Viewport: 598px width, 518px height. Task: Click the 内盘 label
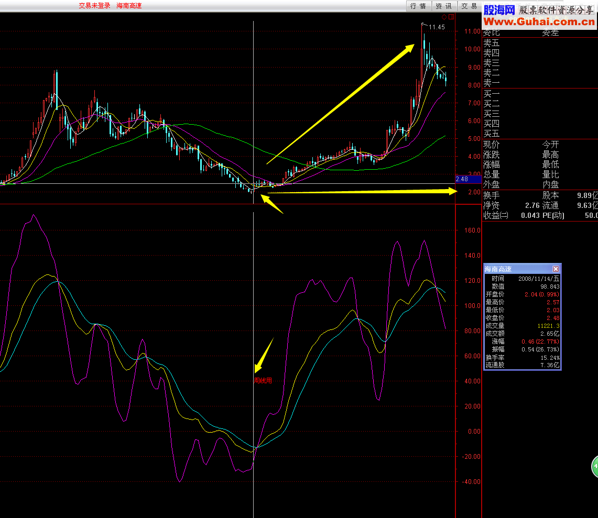550,184
